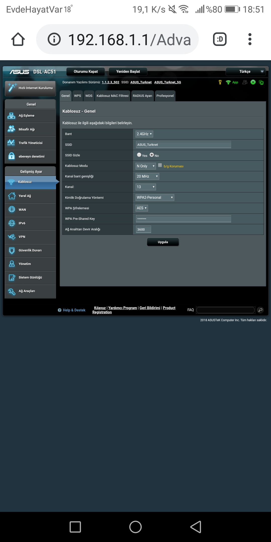
Task: Open the Geri Bildirimi feedback link
Action: pyautogui.click(x=150, y=308)
